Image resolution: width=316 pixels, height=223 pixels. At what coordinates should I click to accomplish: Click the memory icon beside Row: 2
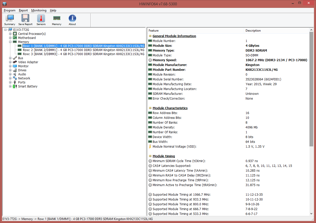20,50
